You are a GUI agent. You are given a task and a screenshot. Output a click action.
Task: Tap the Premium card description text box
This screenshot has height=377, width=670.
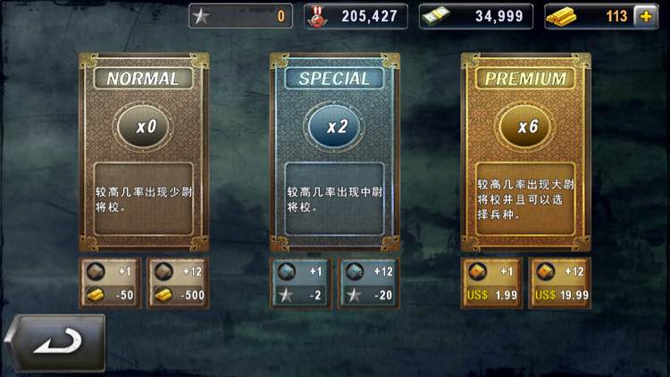pos(526,199)
